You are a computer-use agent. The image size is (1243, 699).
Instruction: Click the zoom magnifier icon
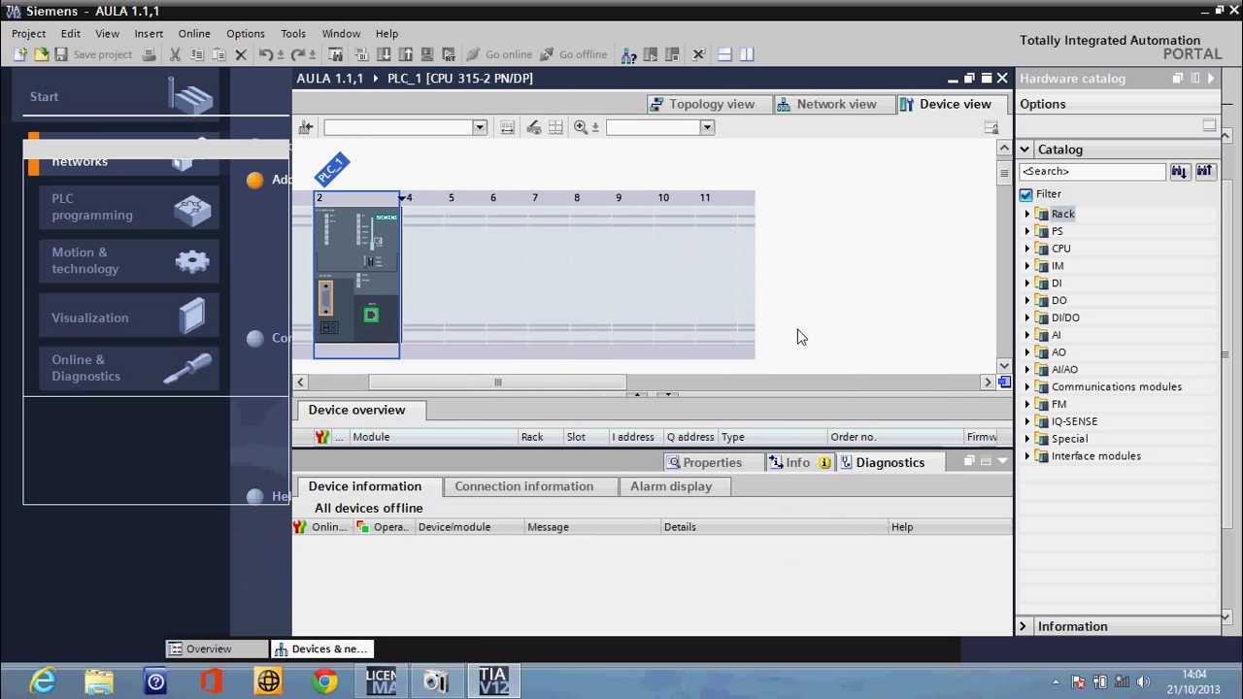(580, 127)
